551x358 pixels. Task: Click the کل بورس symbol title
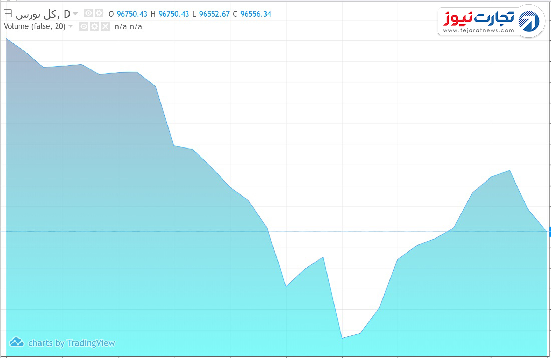click(x=43, y=14)
